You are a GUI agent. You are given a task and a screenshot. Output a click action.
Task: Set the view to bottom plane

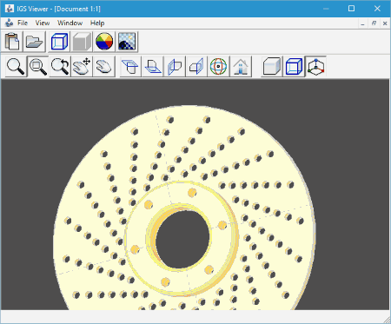(153, 67)
